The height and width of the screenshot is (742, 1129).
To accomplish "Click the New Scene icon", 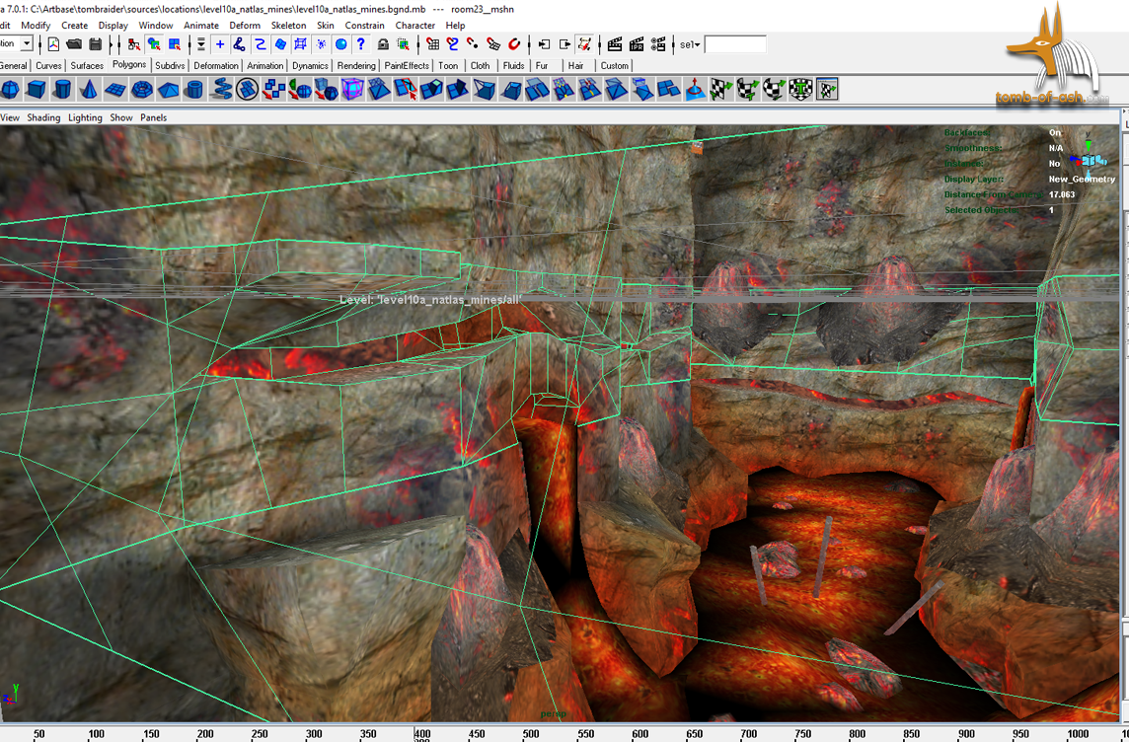I will point(53,44).
